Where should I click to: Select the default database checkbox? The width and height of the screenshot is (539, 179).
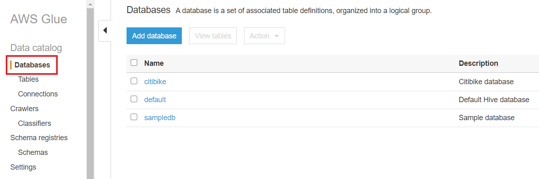click(x=134, y=99)
